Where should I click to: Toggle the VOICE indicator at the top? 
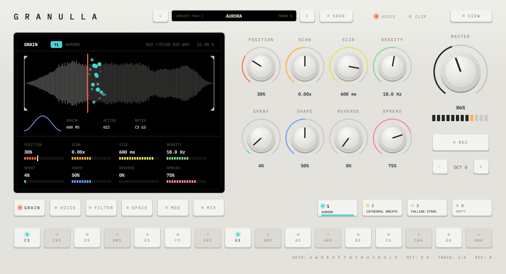(x=384, y=16)
